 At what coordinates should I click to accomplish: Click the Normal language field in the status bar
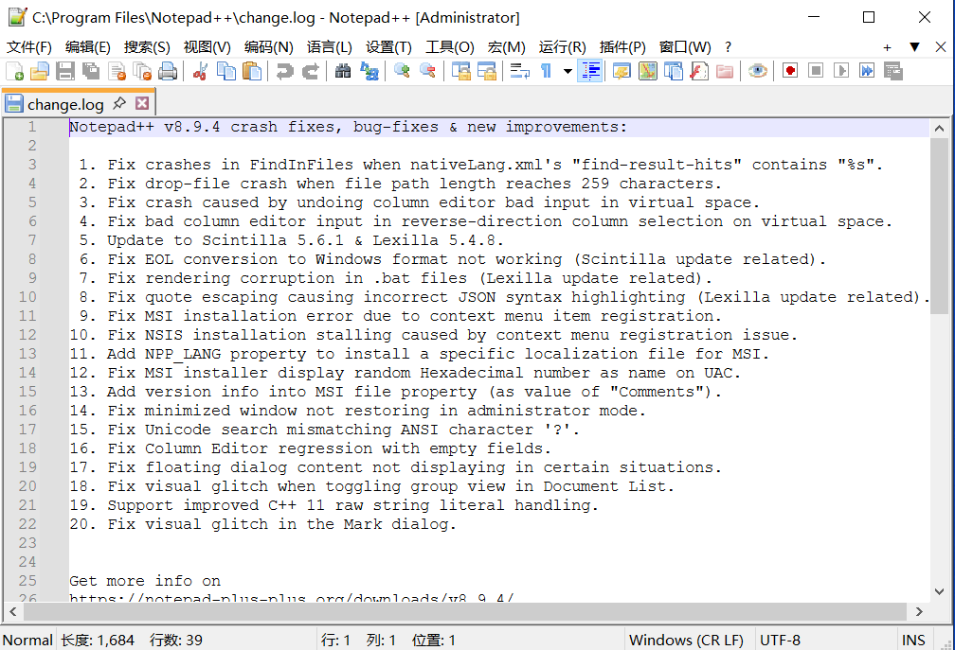[x=28, y=641]
